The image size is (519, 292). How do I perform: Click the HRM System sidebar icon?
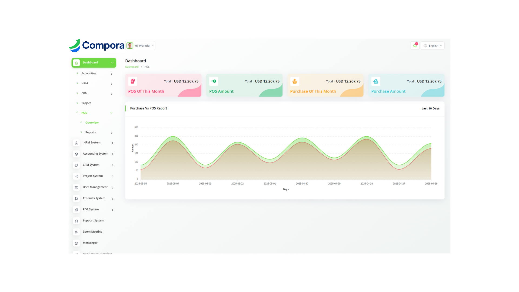tap(76, 143)
